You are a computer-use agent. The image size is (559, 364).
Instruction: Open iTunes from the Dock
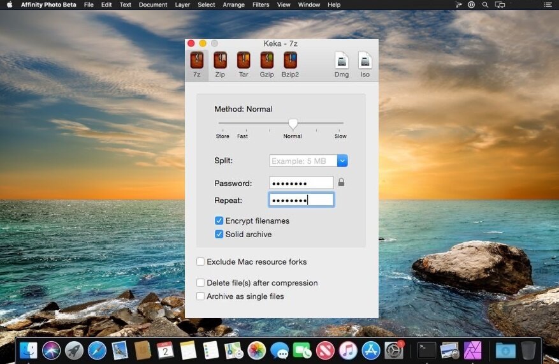point(348,350)
